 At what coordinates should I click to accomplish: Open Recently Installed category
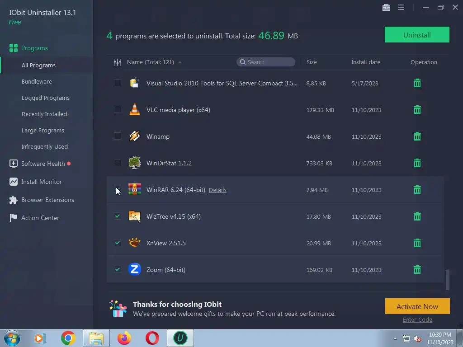(x=44, y=114)
